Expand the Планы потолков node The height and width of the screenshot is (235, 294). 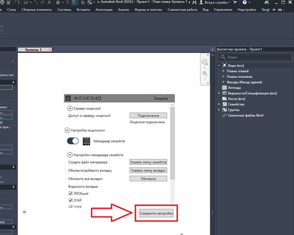(223, 76)
